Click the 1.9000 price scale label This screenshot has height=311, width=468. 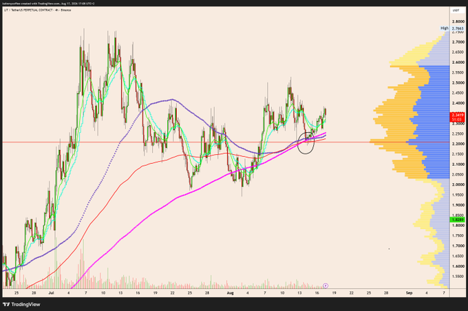458,205
